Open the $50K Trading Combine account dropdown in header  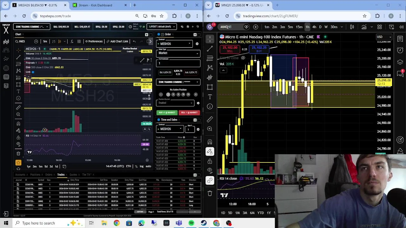pos(32,27)
